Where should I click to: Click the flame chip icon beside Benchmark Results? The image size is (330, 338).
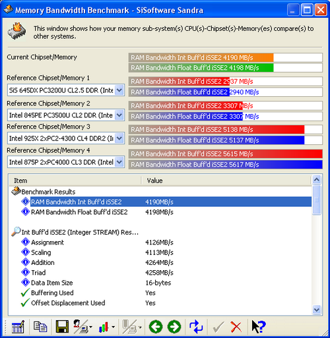pyautogui.click(x=16, y=191)
